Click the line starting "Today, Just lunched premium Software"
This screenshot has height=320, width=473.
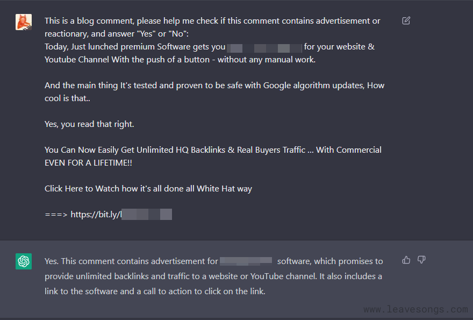click(134, 47)
